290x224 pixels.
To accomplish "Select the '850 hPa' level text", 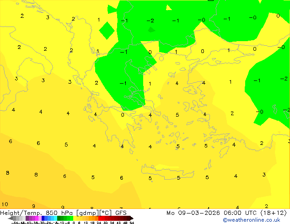I will click(x=59, y=213).
